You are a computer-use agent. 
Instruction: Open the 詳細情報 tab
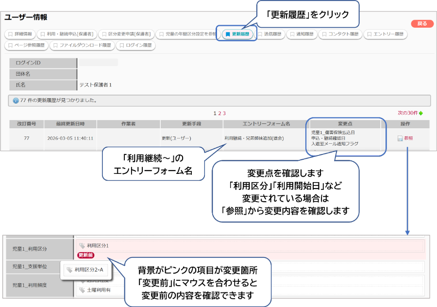[20, 34]
